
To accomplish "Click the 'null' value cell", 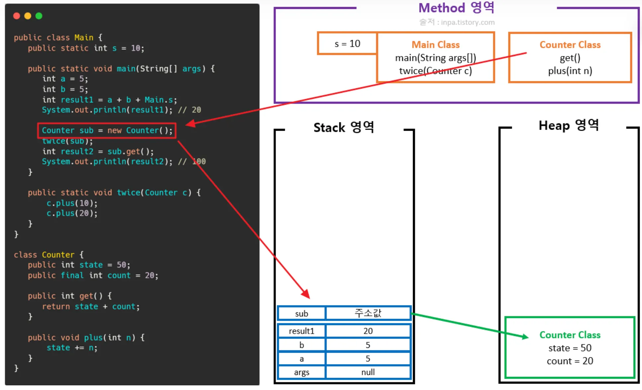I will (368, 372).
